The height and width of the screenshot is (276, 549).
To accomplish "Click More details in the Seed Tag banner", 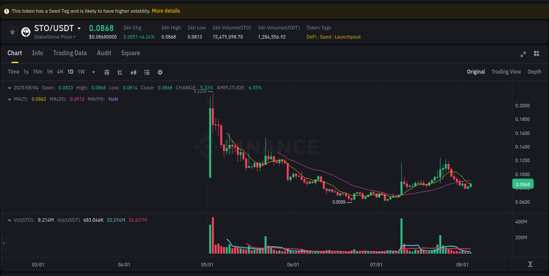I will click(166, 11).
